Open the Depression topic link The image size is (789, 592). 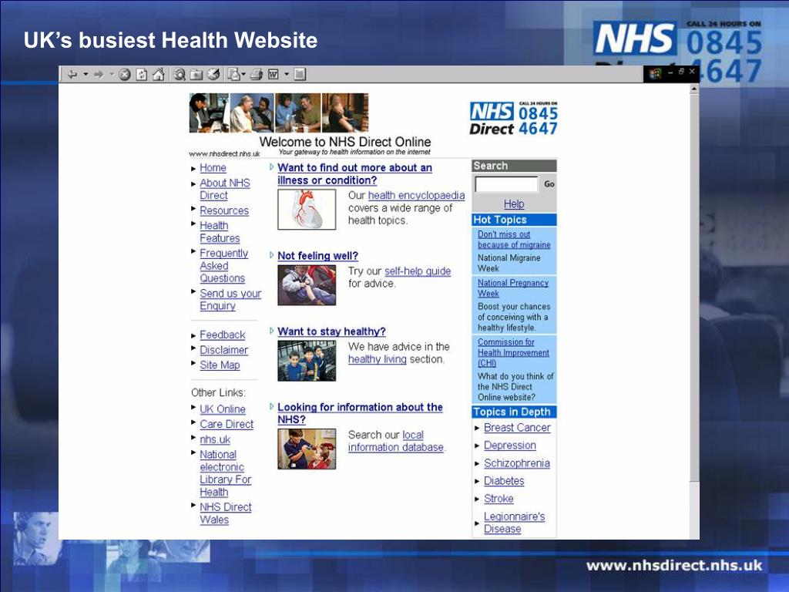click(510, 446)
